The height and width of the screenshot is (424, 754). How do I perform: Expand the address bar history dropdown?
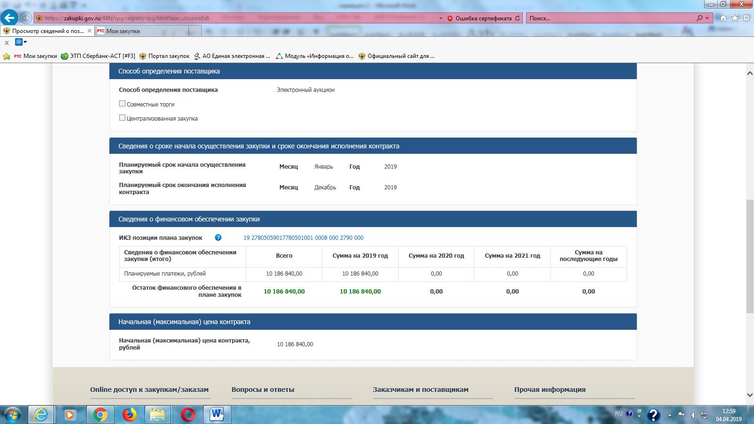click(441, 18)
